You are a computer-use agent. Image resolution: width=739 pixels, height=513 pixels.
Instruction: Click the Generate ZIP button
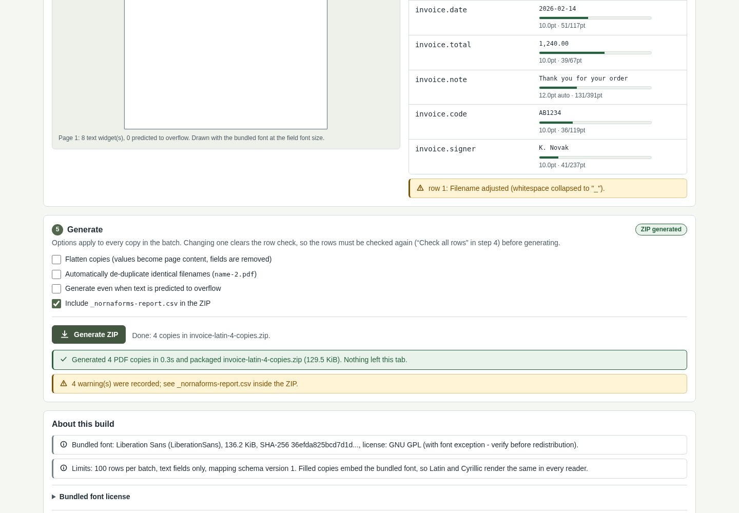click(89, 334)
